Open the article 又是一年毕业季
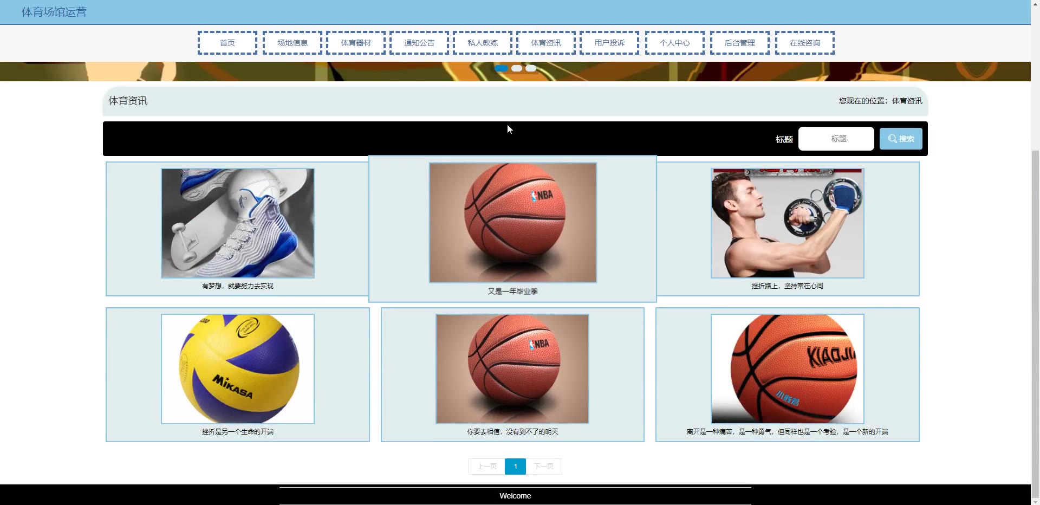Screen dimensions: 1040x505 click(513, 292)
